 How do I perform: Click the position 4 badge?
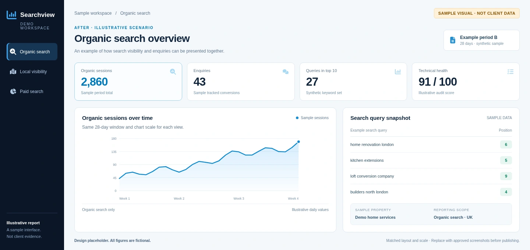click(x=506, y=192)
